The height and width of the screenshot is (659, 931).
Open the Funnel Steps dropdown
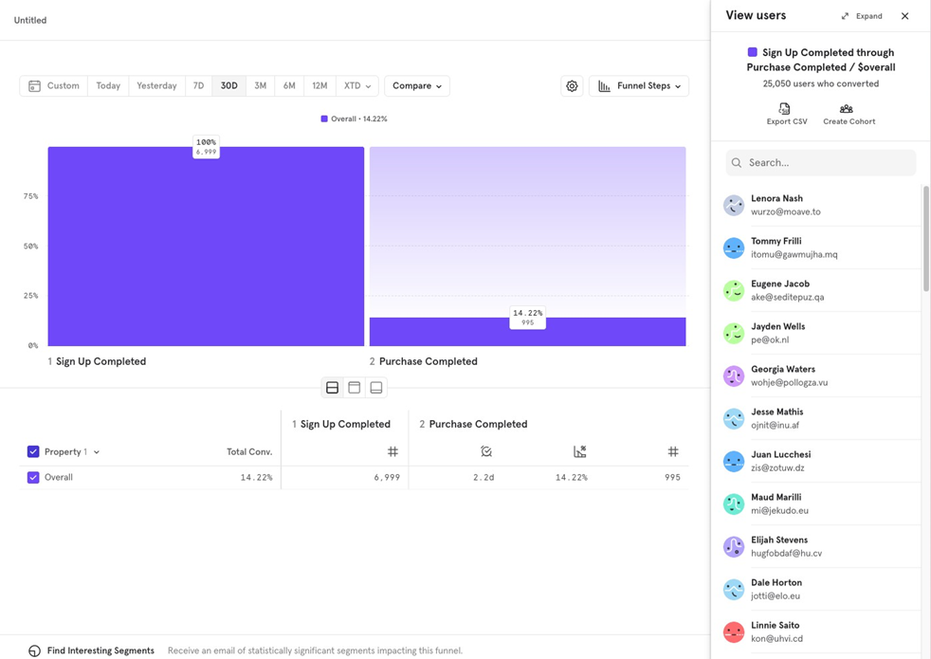(x=639, y=86)
